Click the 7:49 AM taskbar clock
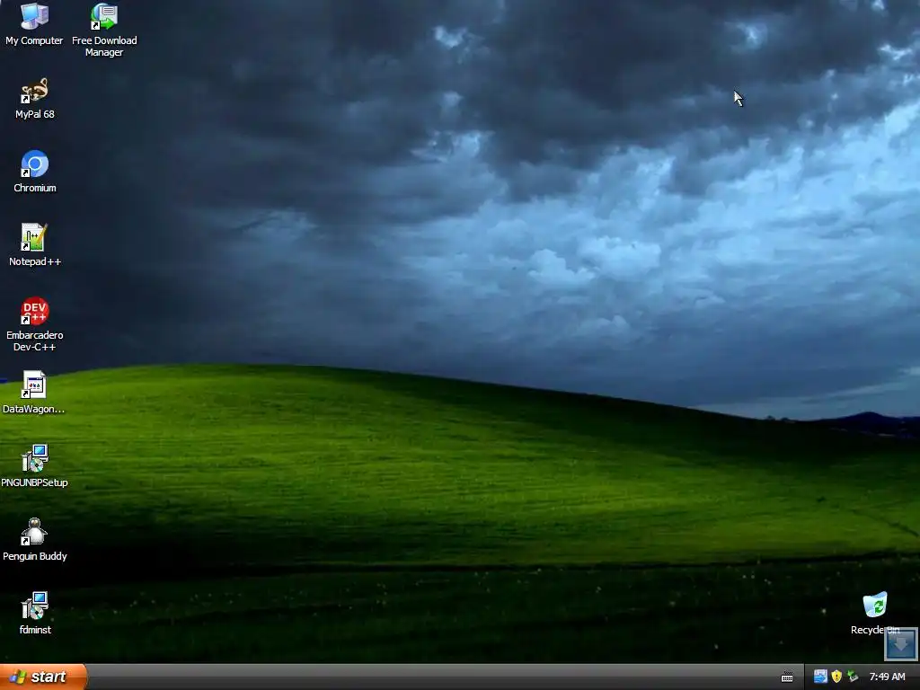Screen dimensions: 920x690 887,677
